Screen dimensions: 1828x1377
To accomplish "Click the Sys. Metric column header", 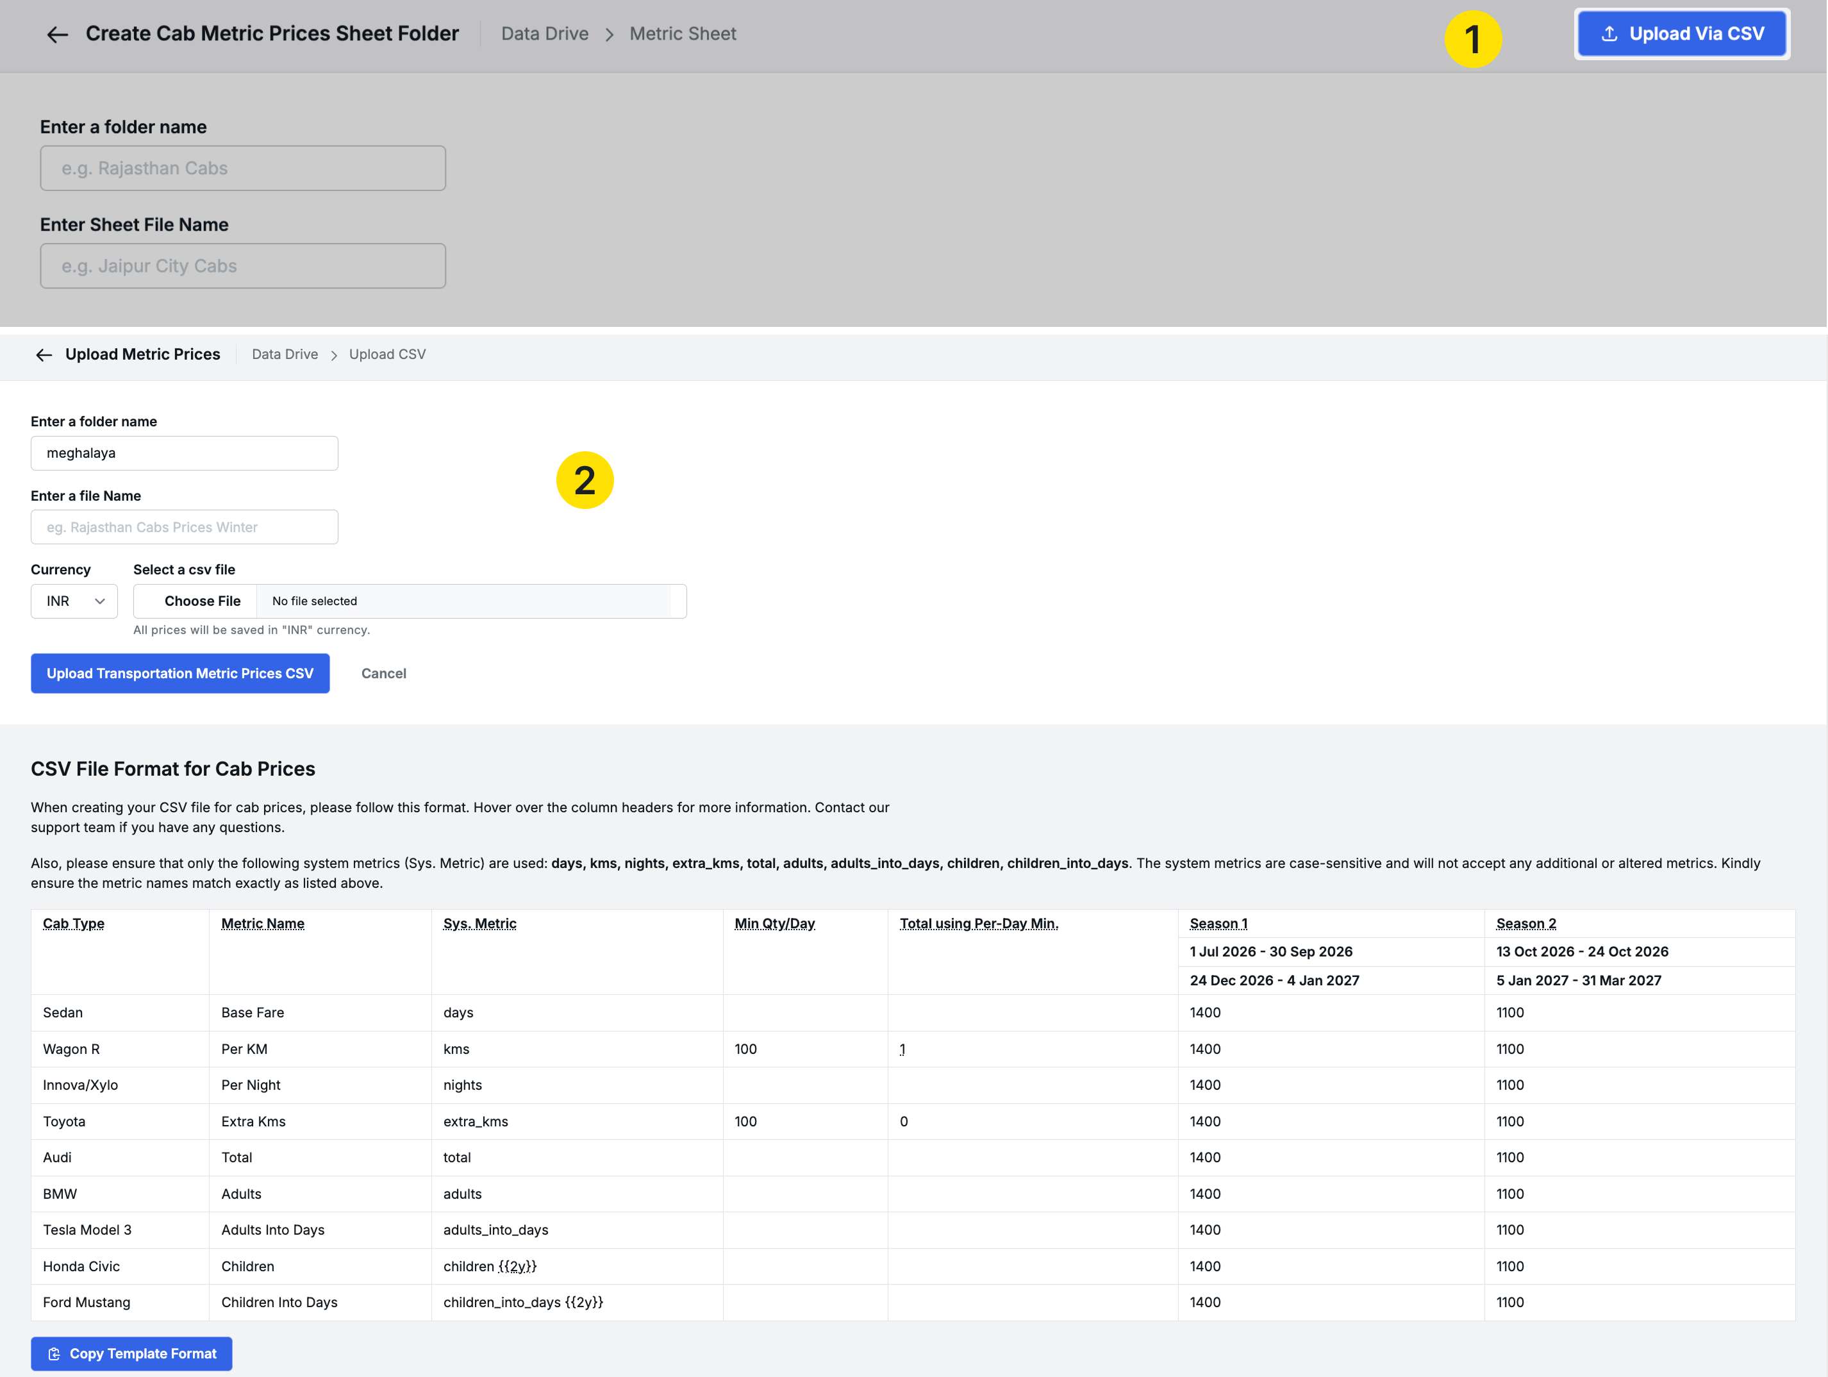I will pos(479,923).
